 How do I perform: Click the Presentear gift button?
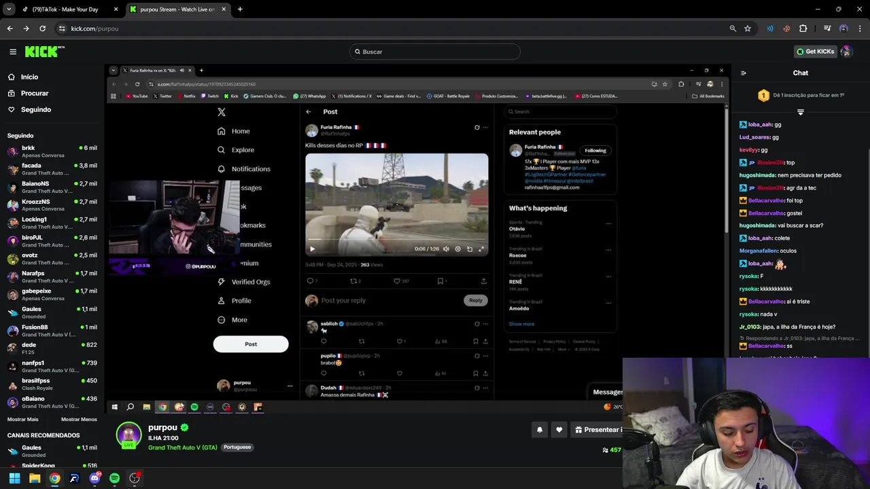point(597,430)
